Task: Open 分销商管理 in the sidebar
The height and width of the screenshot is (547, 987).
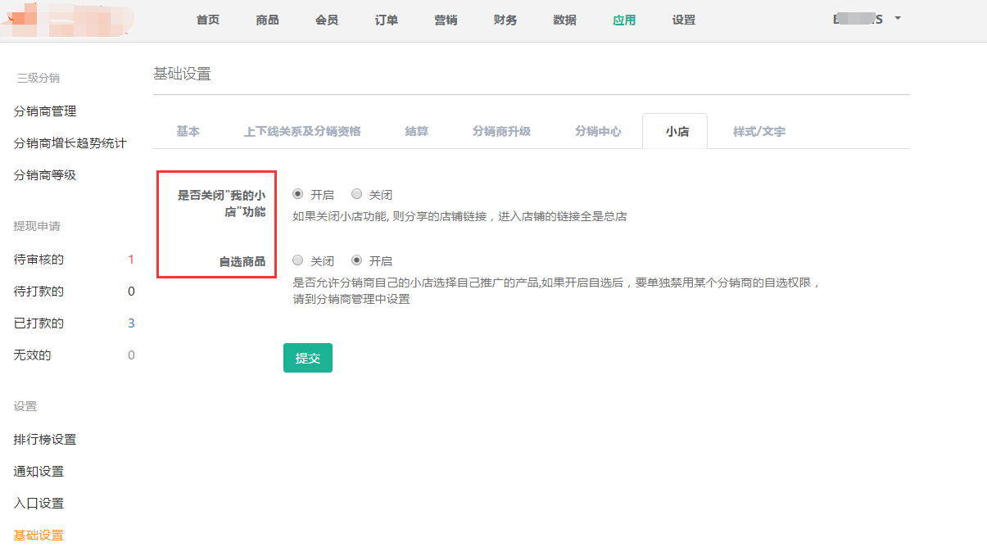Action: 45,111
